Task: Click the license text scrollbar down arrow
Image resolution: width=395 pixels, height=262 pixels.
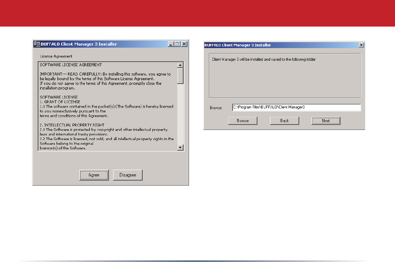Action: pos(180,147)
